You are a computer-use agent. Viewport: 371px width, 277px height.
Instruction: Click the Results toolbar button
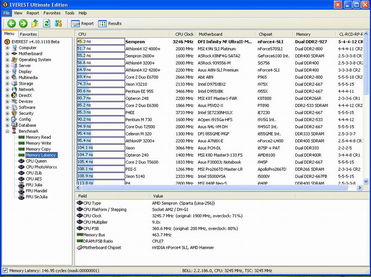(x=110, y=24)
